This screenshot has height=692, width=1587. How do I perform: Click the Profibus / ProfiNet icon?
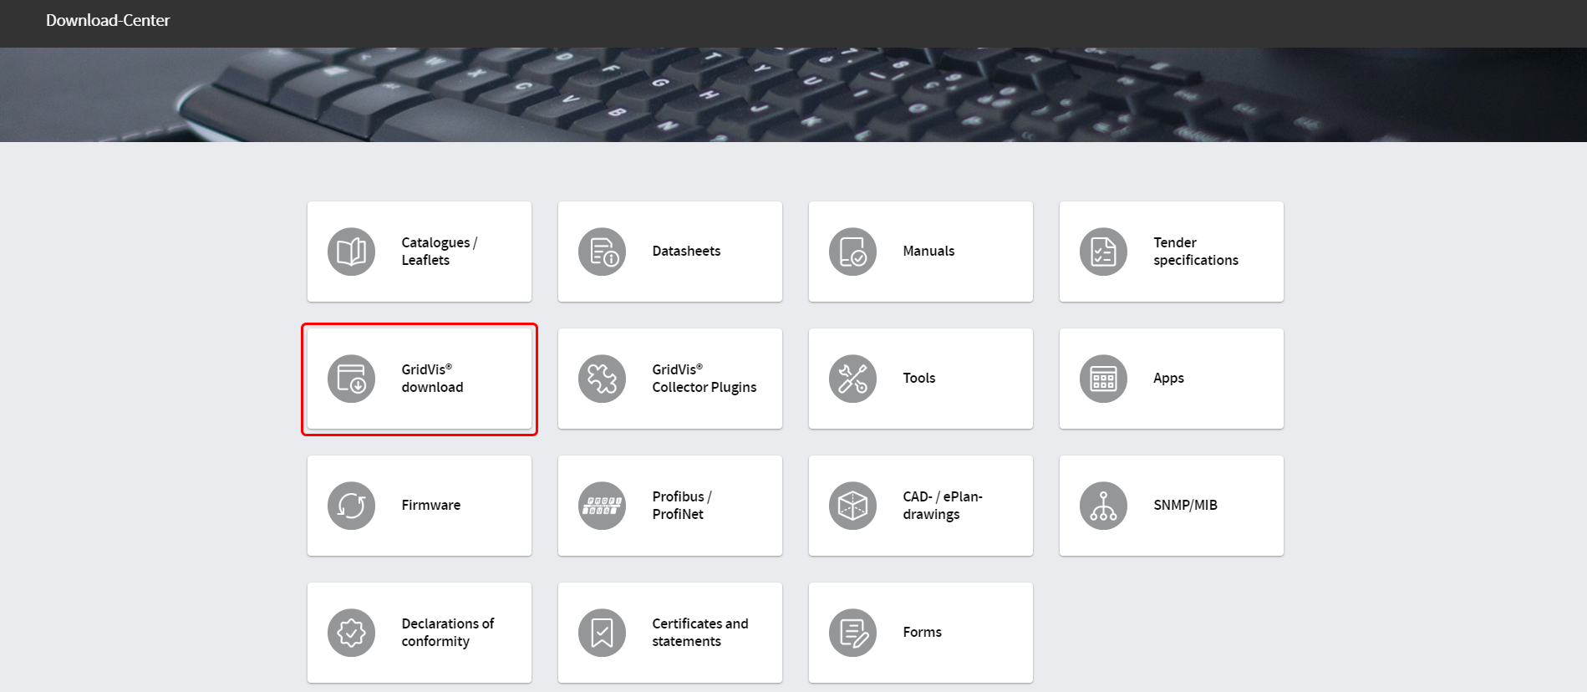coord(602,506)
